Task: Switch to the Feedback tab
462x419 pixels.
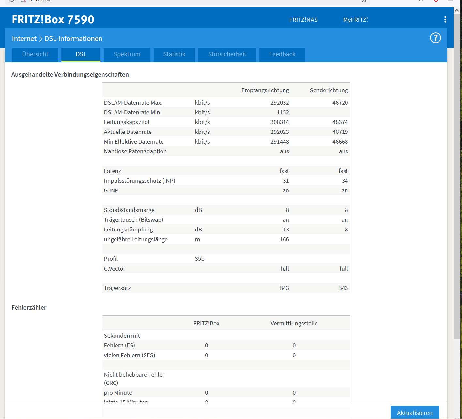Action: point(283,54)
